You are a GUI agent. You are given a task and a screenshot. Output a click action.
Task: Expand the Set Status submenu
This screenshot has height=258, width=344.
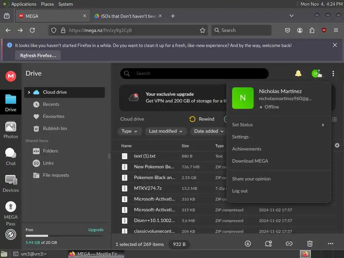pyautogui.click(x=278, y=125)
